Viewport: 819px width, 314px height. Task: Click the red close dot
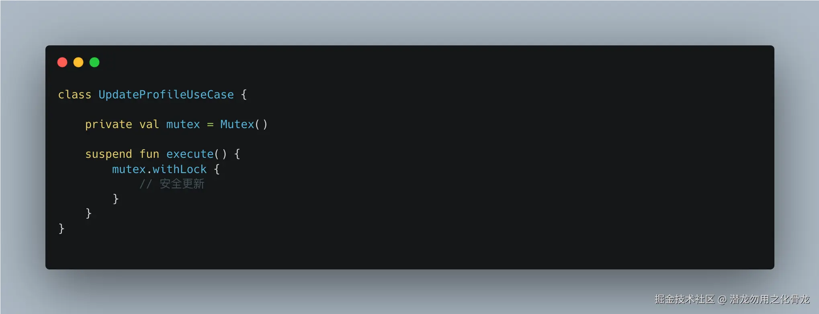click(x=62, y=62)
